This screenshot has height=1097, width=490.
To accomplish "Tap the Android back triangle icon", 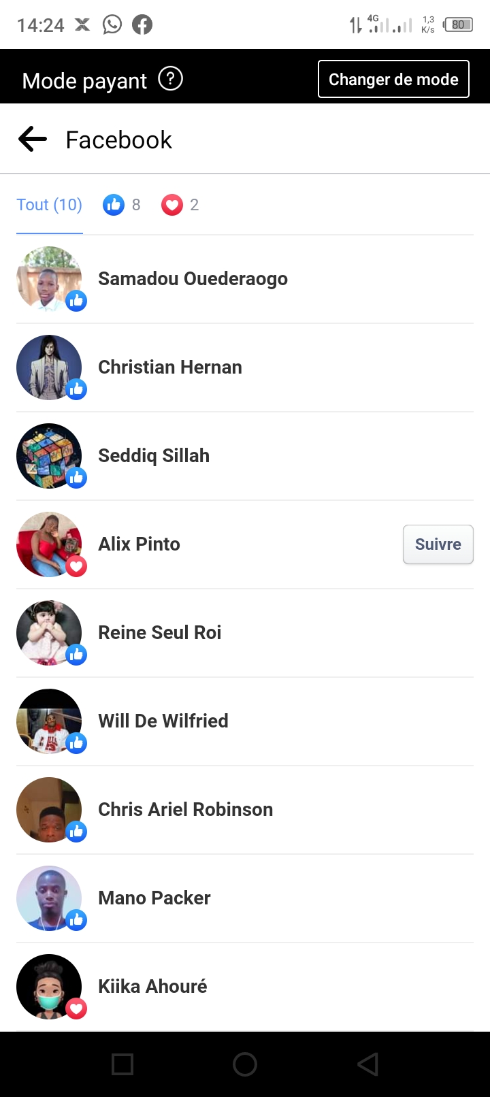I will (367, 1064).
